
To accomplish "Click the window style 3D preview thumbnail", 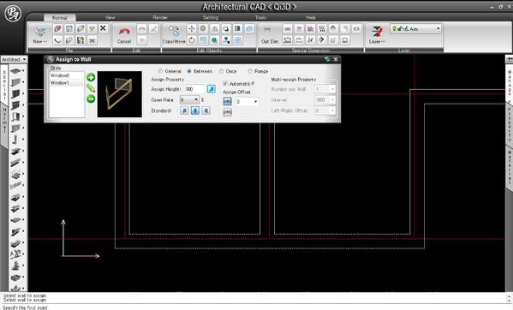I will click(x=120, y=94).
